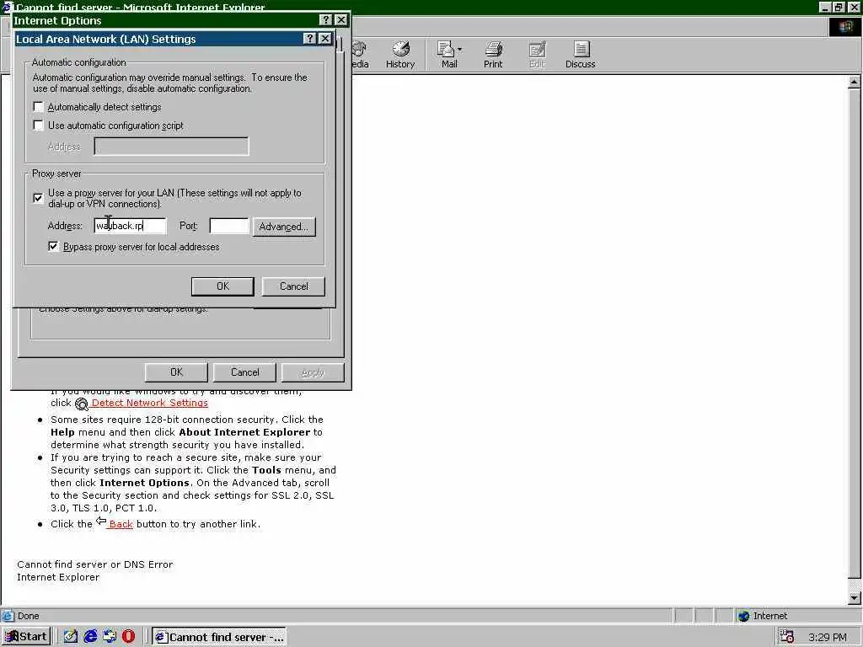Click 'Cannot find server or DNS Error' text
Viewport: 863px width, 647px height.
pos(94,564)
